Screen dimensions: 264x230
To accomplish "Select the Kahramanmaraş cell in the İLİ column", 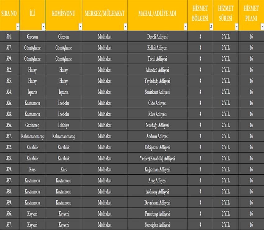I will tap(32, 136).
